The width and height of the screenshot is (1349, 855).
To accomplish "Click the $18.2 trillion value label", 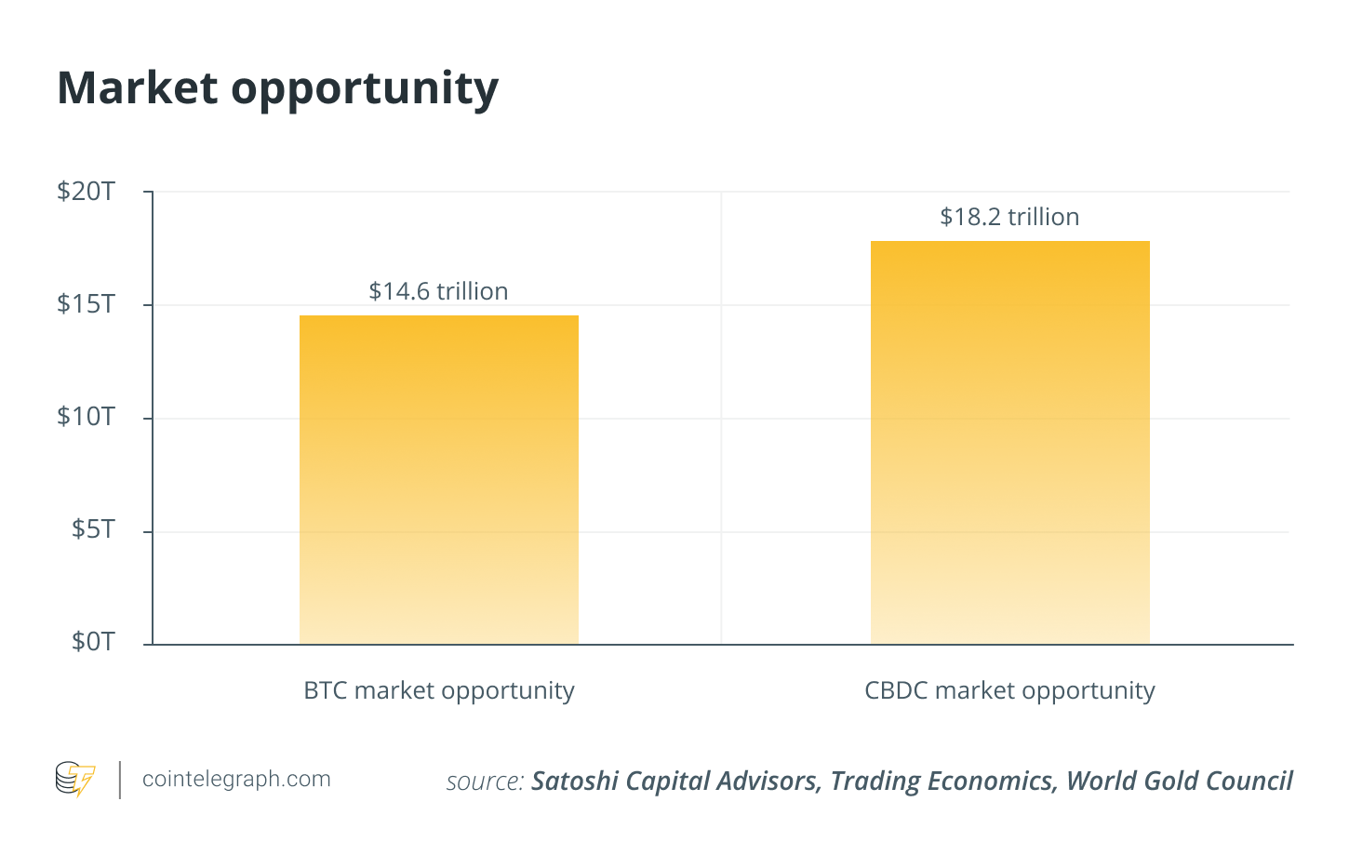I will [x=1010, y=217].
